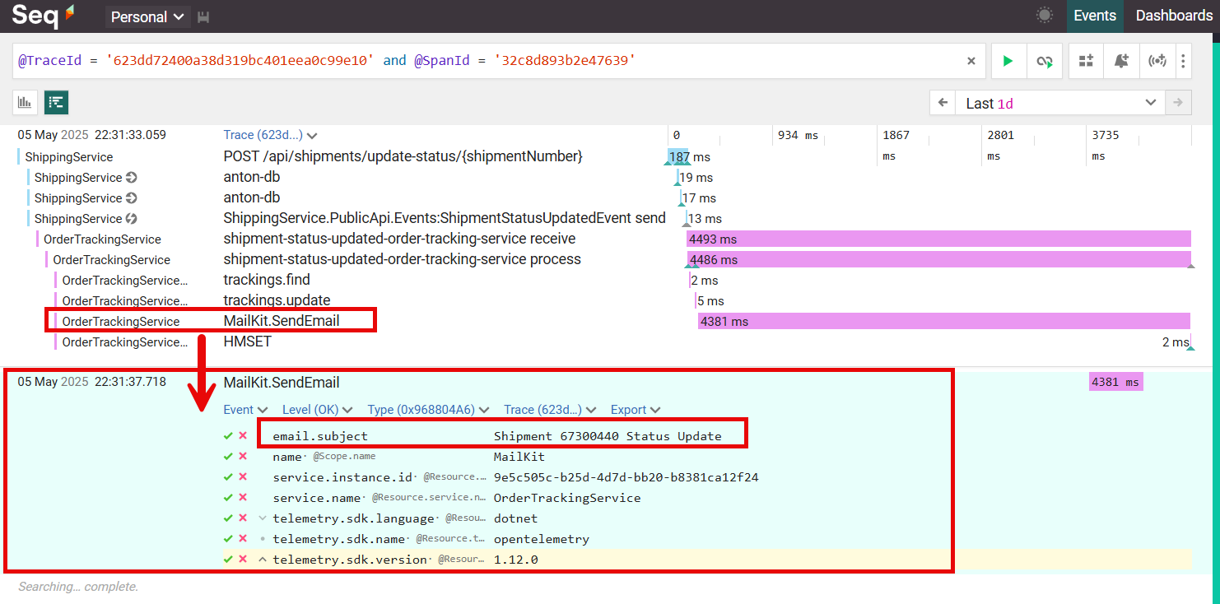Image resolution: width=1220 pixels, height=604 pixels.
Task: Click the red X beside service.name
Action: [243, 498]
